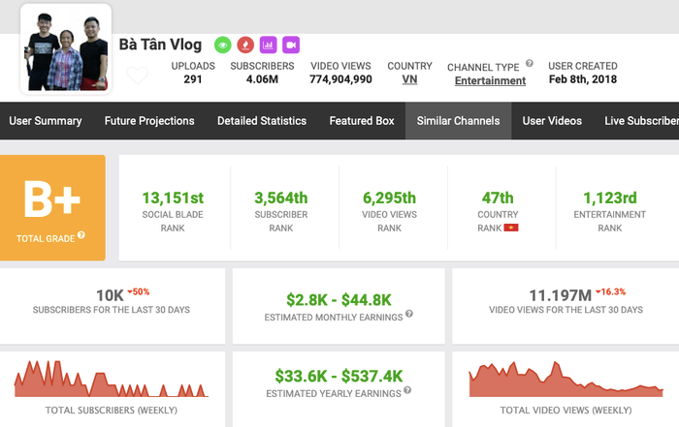Viewport: 679px width, 427px height.
Task: Click the VN country link
Action: pos(409,79)
